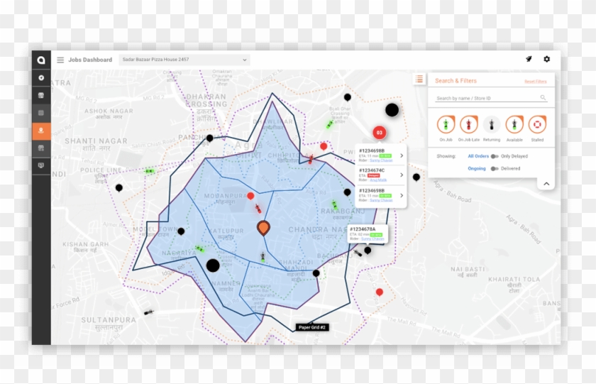Select the Only Delayed label
596x384 pixels.
pyautogui.click(x=514, y=156)
